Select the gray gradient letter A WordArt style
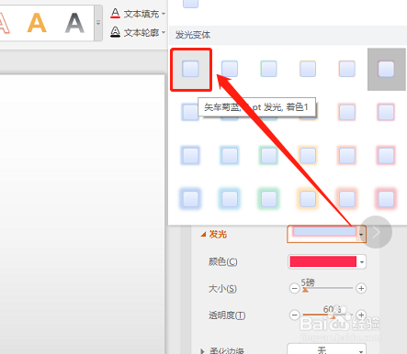Viewport: 407px width, 354px height. point(74,23)
